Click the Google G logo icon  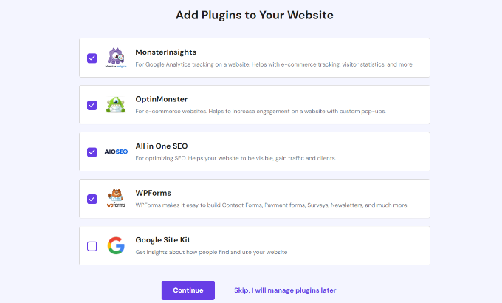[116, 246]
